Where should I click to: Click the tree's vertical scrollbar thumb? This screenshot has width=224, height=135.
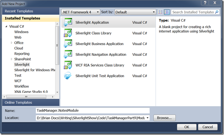pos(57,45)
